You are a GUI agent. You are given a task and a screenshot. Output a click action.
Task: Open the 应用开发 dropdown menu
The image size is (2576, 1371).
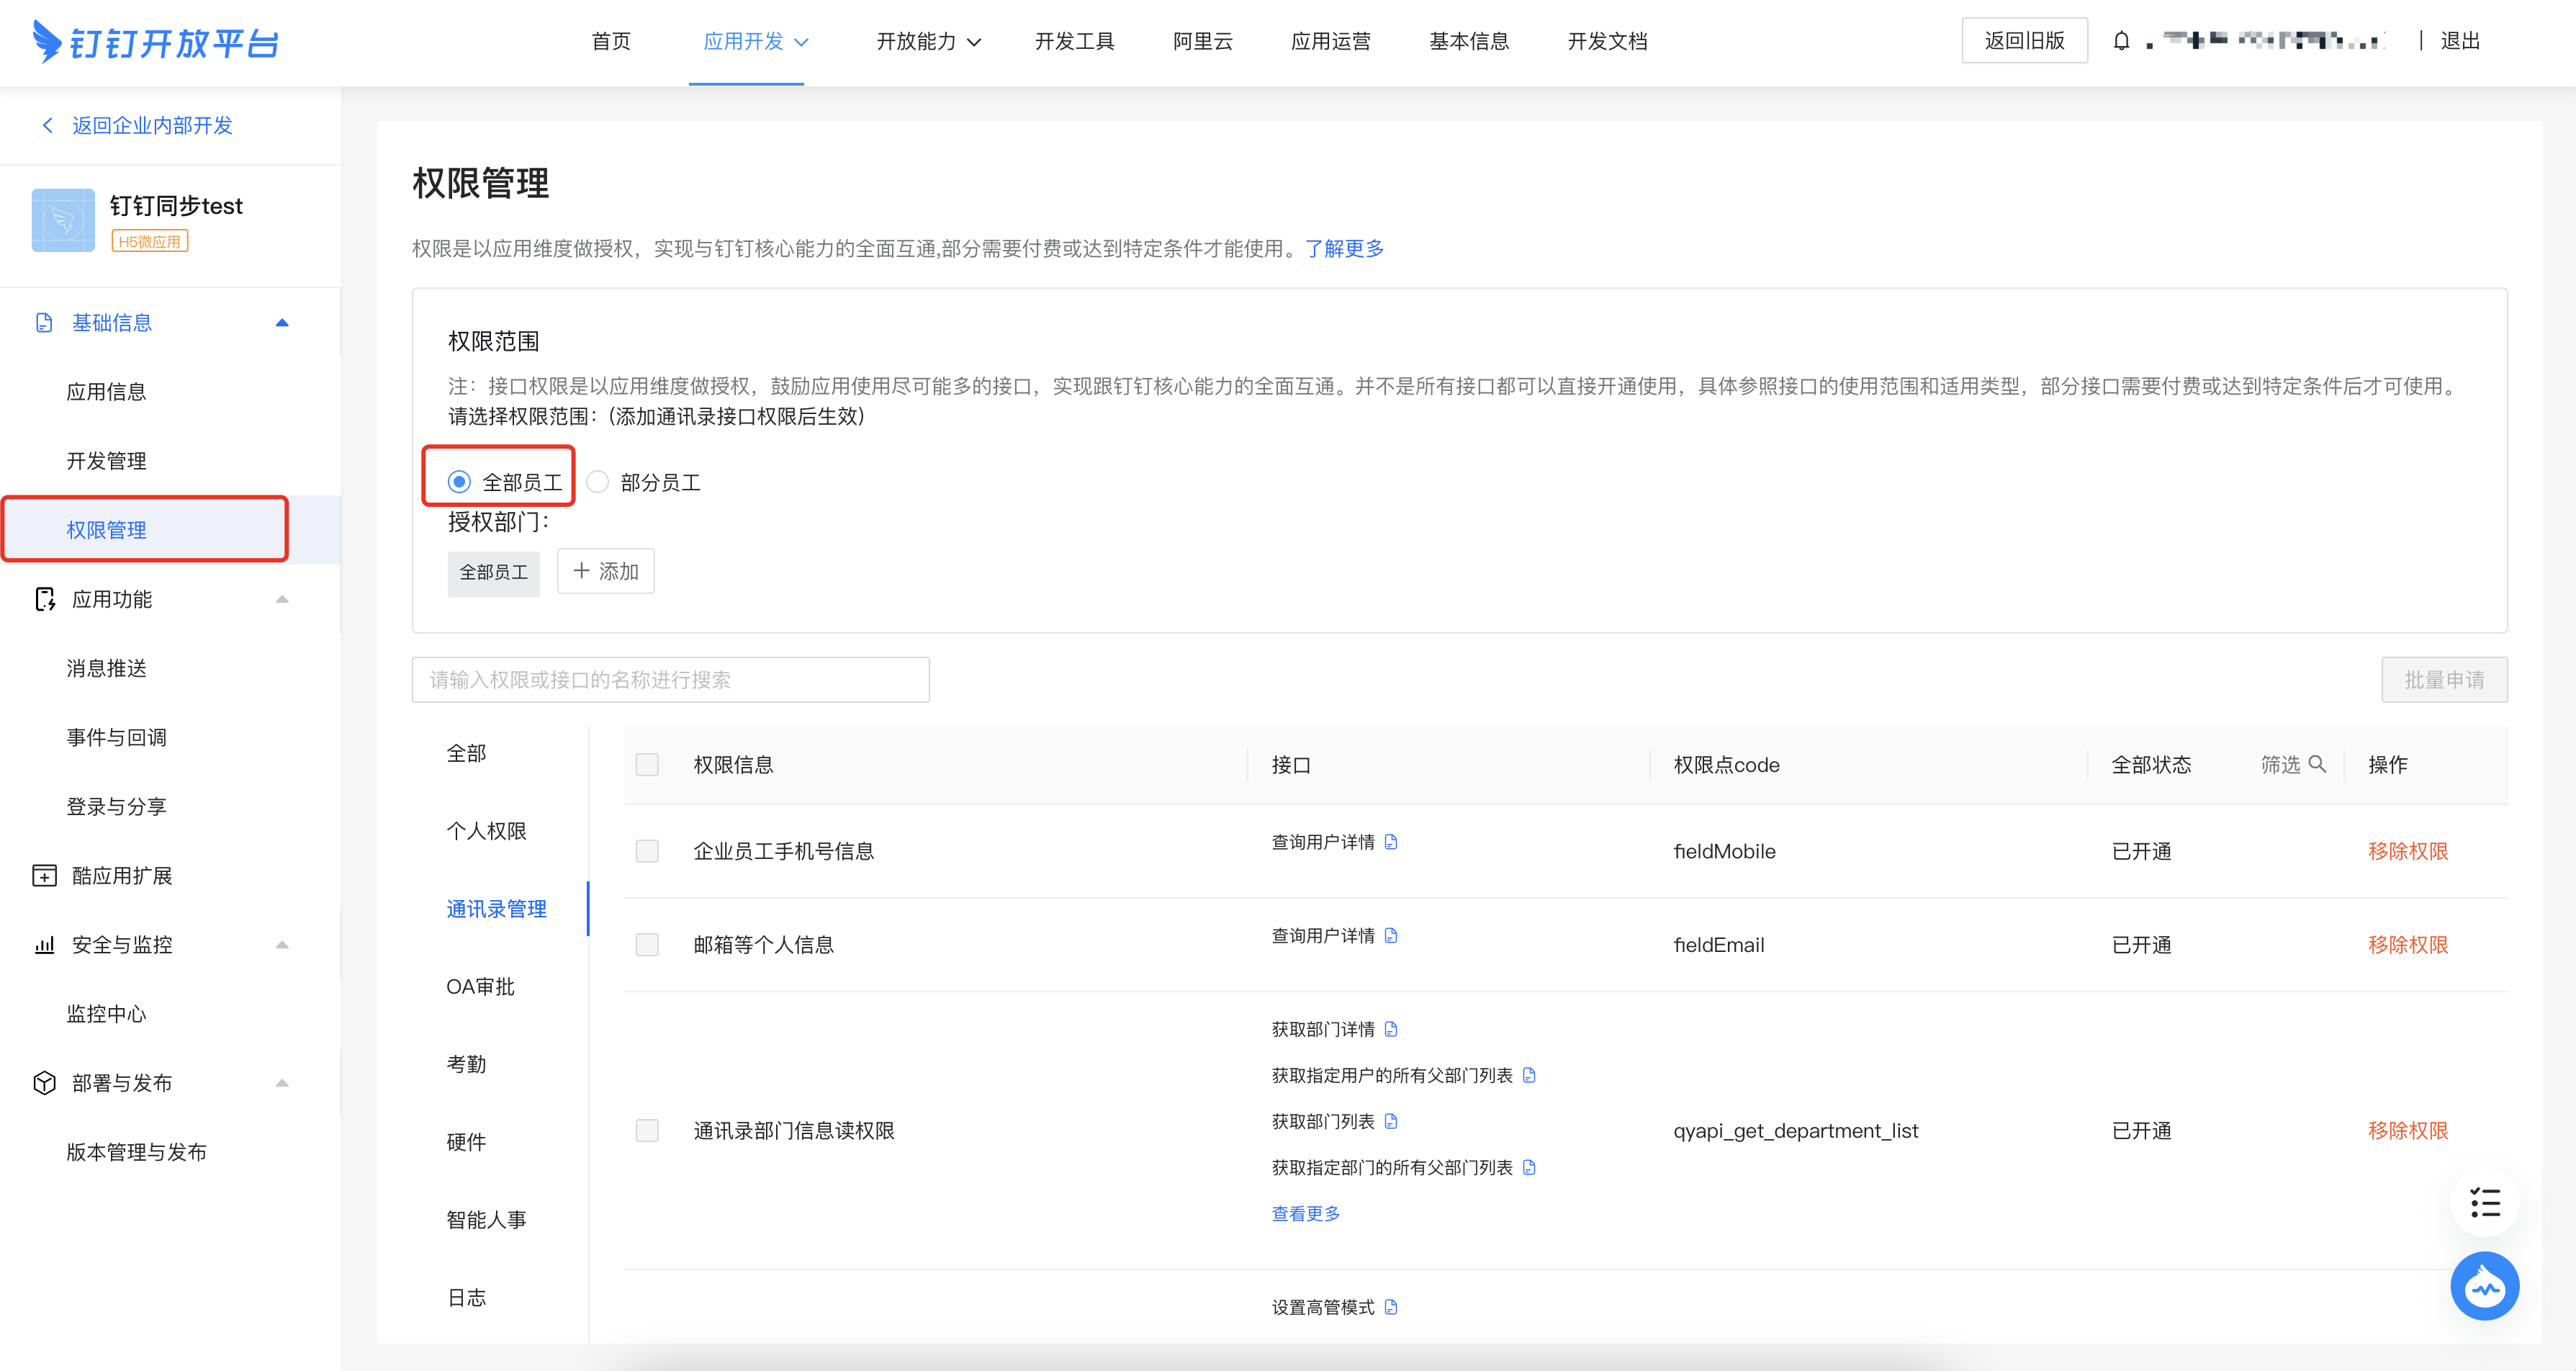click(x=755, y=41)
